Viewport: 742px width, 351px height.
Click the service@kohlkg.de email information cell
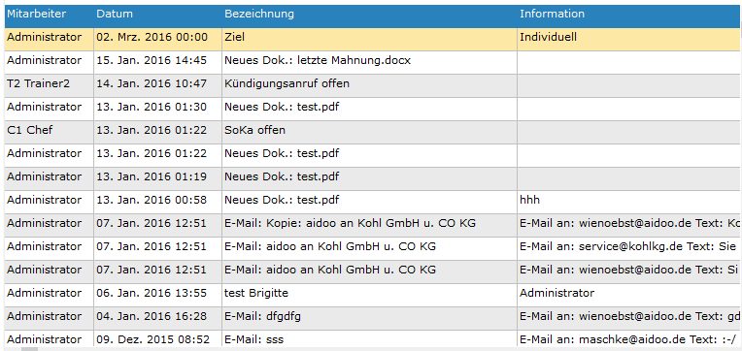pyautogui.click(x=629, y=246)
